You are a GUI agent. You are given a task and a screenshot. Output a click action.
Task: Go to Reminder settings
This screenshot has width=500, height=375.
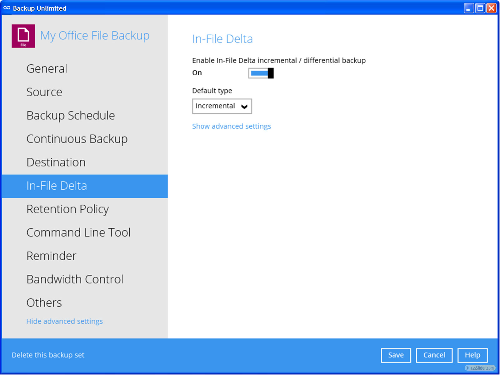(51, 256)
